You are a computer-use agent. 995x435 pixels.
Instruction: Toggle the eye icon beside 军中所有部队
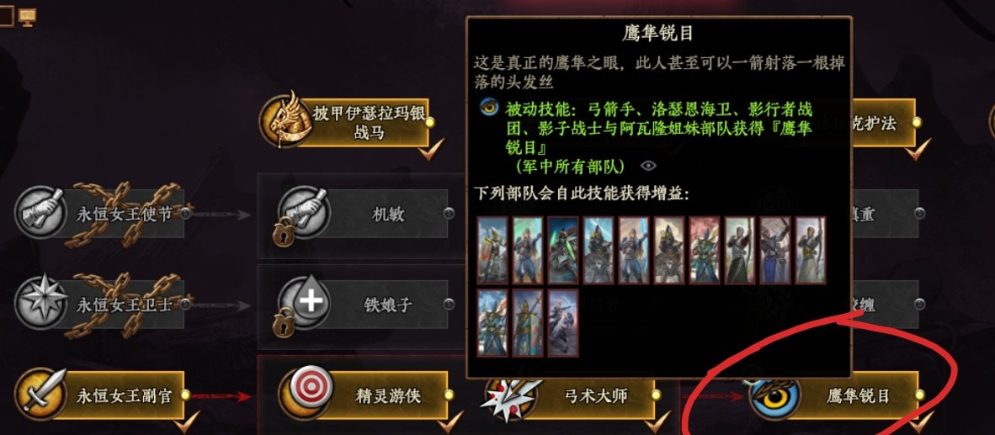click(x=648, y=166)
